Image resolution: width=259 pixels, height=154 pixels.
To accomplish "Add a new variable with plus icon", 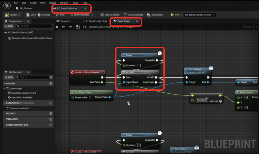I will 51,119.
